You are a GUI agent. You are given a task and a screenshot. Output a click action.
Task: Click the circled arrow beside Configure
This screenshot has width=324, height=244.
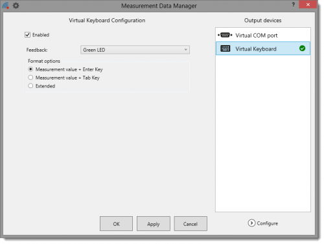click(251, 223)
